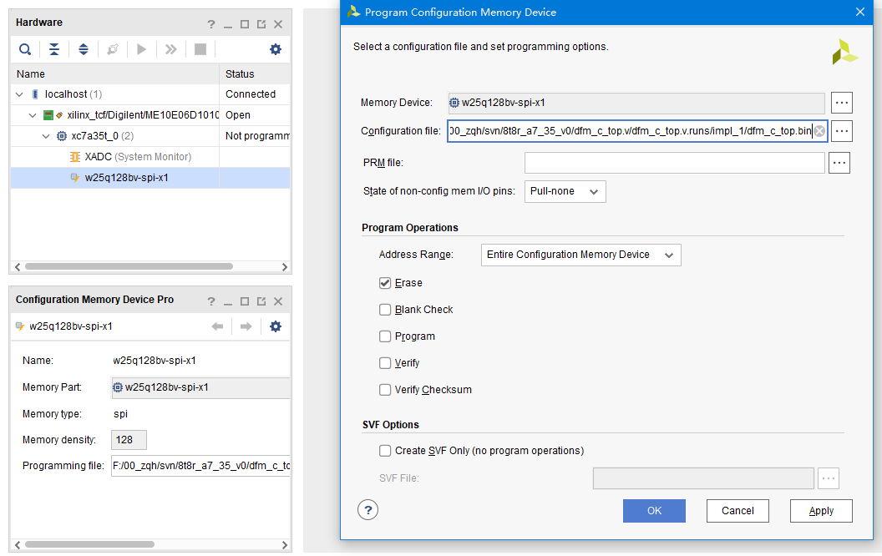Image resolution: width=882 pixels, height=556 pixels.
Task: Float Configuration Memory Device Properties panel
Action: (x=261, y=301)
